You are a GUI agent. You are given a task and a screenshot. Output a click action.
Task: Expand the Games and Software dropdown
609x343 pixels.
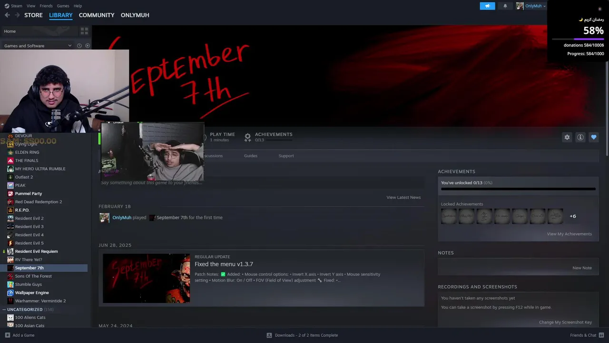pyautogui.click(x=69, y=46)
